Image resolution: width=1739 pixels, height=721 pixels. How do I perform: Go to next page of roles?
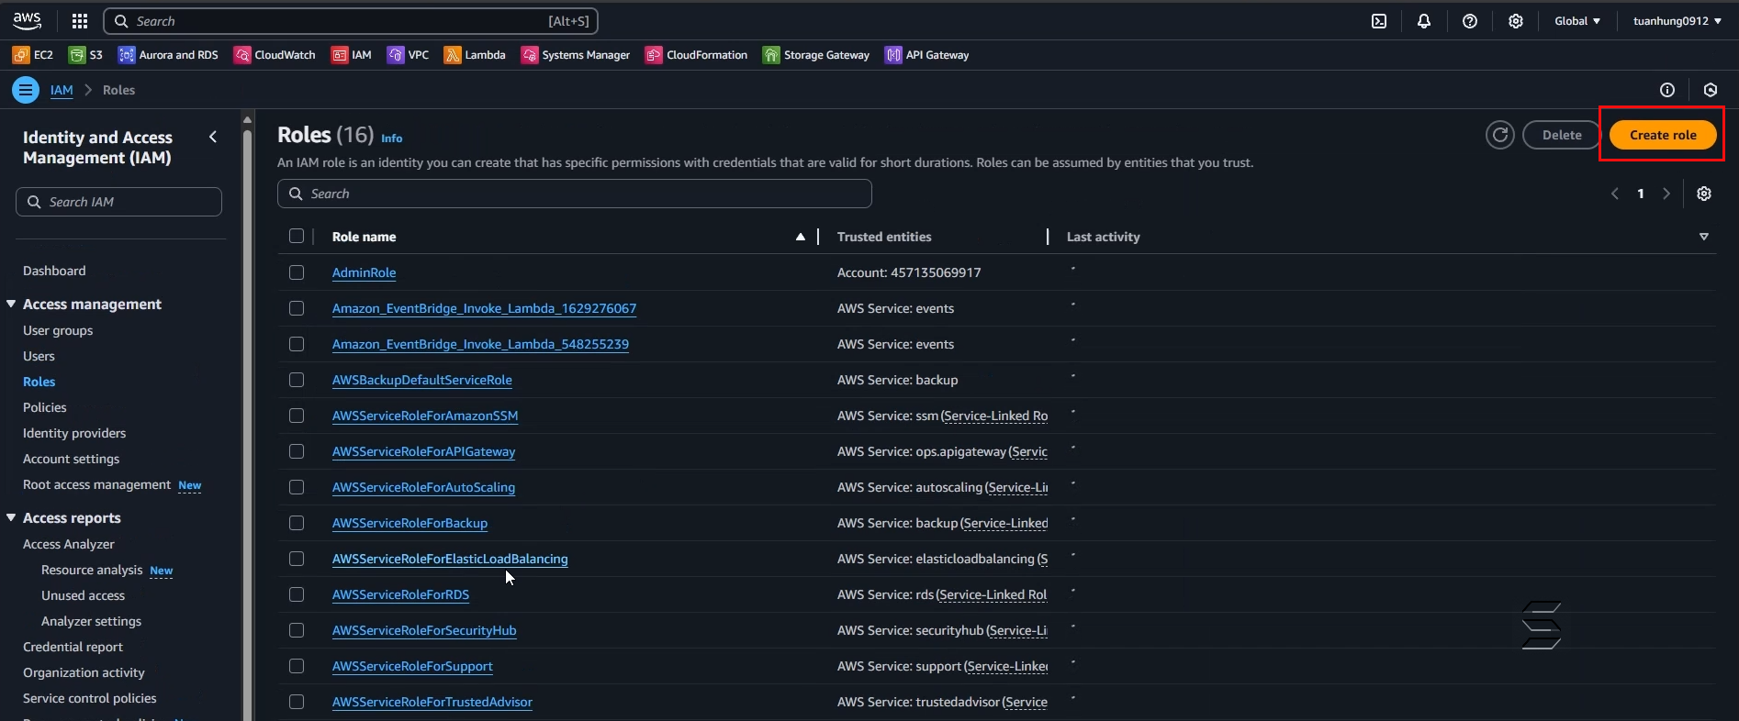point(1666,194)
